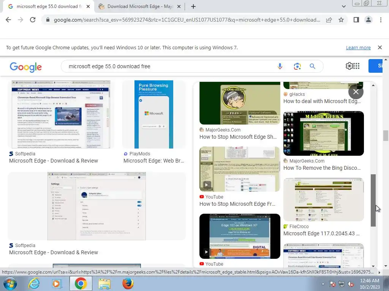Click the main page scrollbar thumb

pos(386,136)
